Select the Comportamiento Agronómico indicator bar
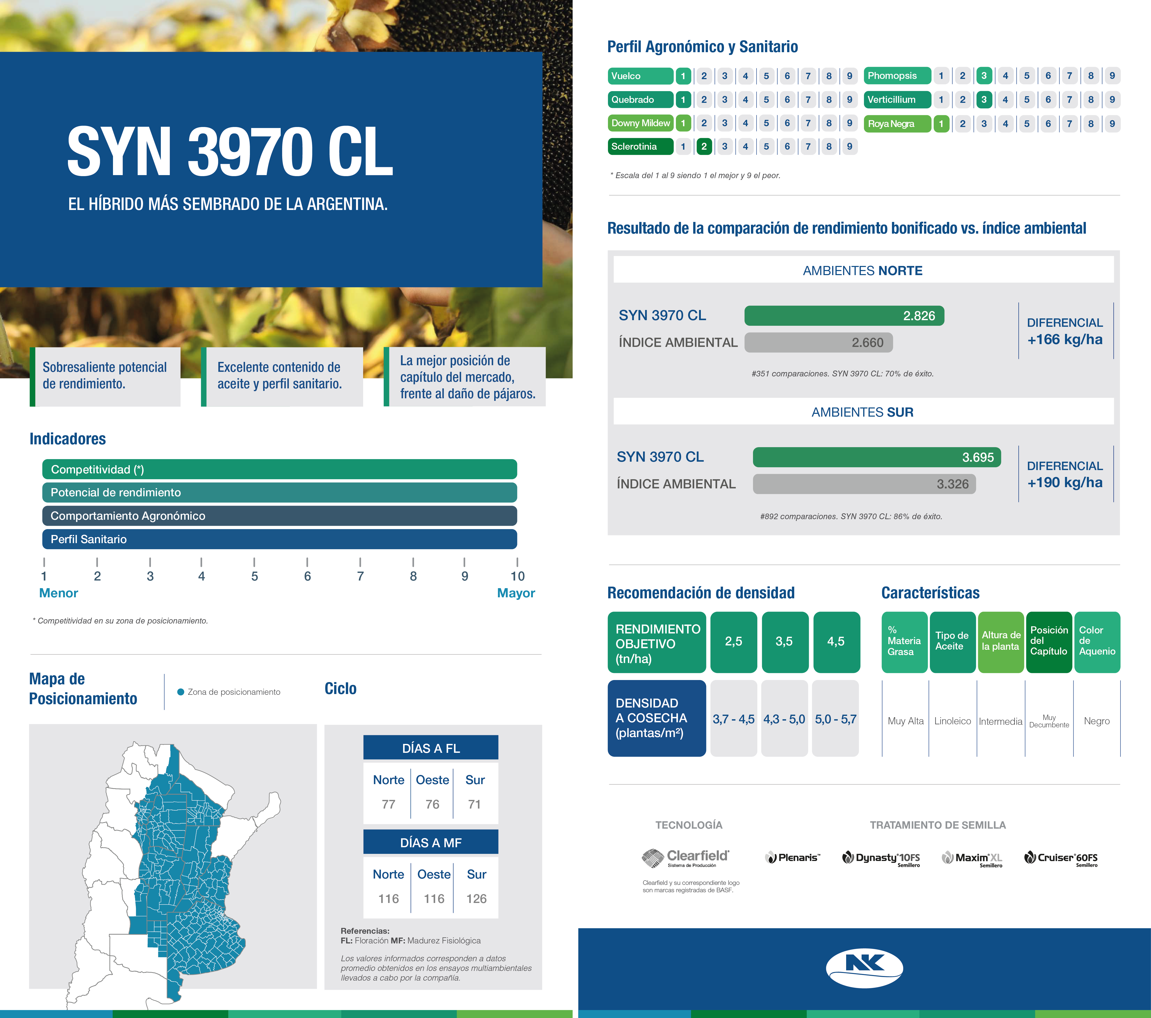The image size is (1151, 1018). point(279,516)
